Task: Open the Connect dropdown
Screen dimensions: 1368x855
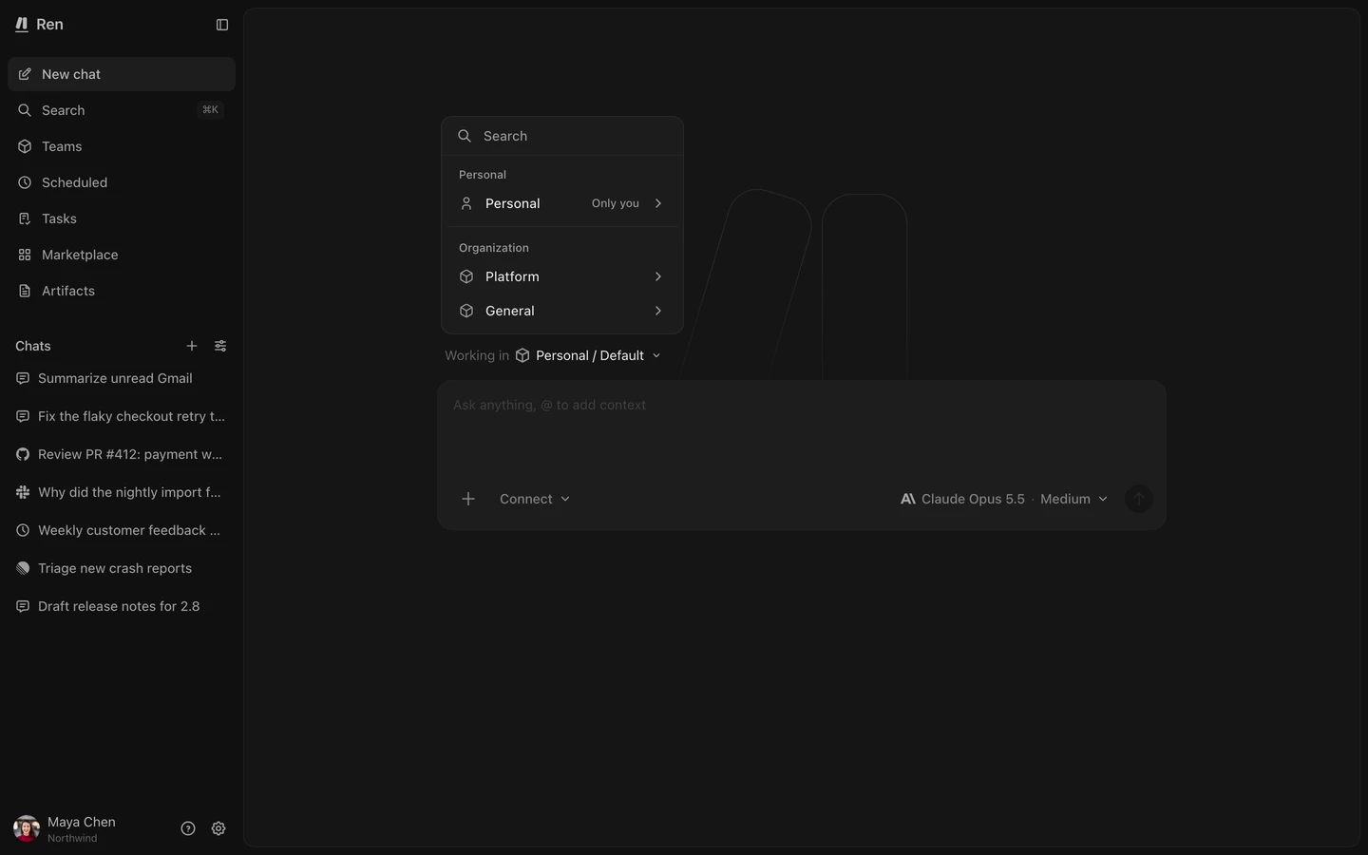Action: [535, 499]
